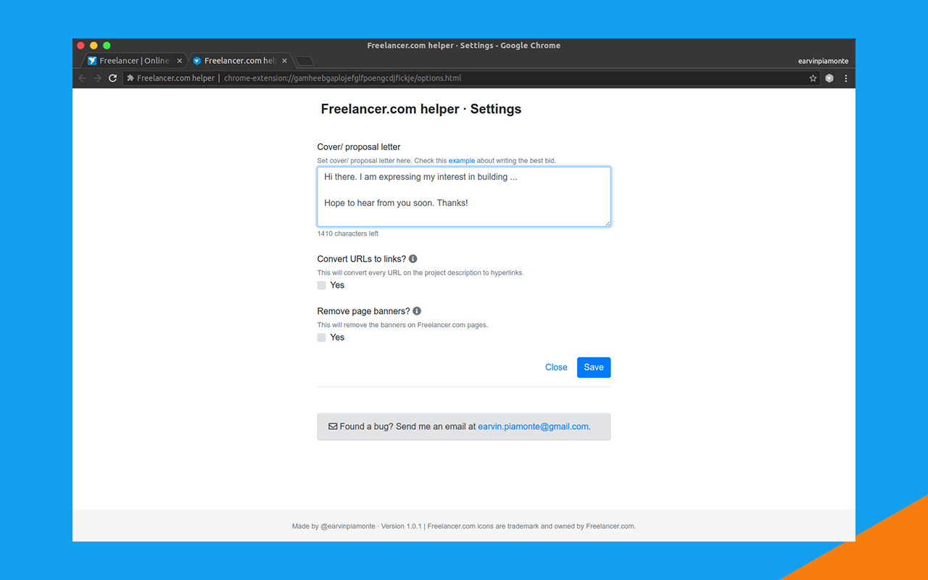Click the Close link next to Save
Image resolution: width=928 pixels, height=580 pixels.
click(556, 368)
